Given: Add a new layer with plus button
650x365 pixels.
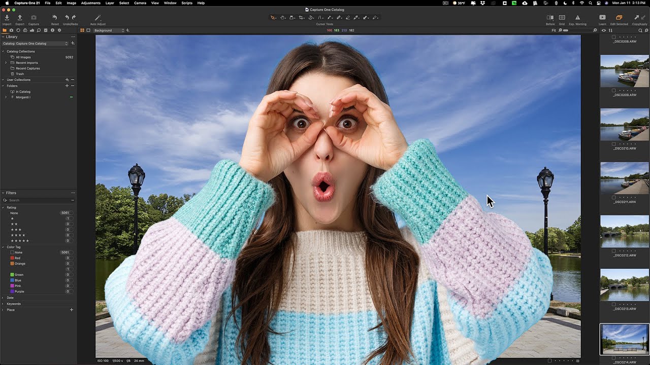Looking at the screenshot, I should (x=127, y=30).
